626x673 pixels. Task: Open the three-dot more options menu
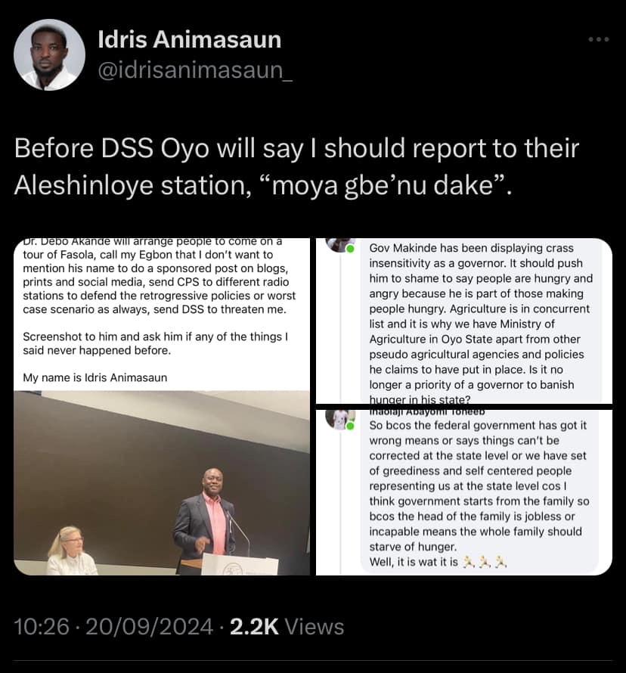click(x=599, y=39)
